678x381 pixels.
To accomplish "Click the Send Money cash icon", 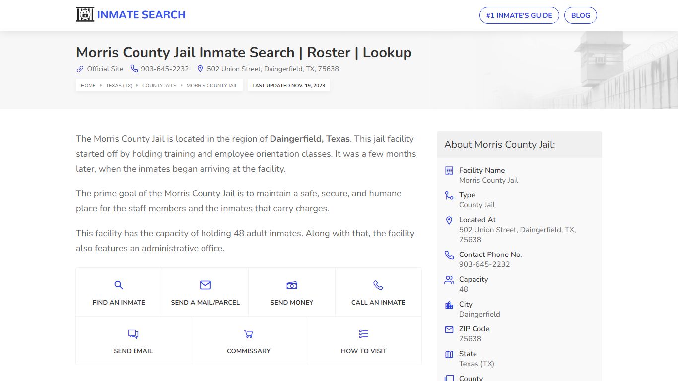I will tap(292, 285).
